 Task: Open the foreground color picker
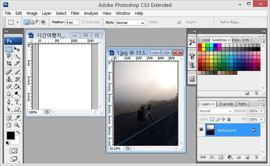(x=10, y=135)
